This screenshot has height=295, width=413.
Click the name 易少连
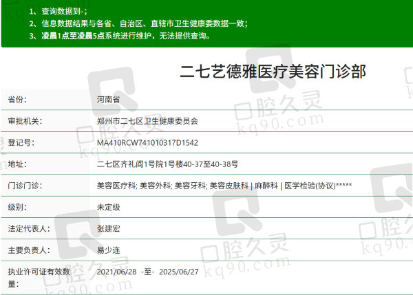(108, 250)
